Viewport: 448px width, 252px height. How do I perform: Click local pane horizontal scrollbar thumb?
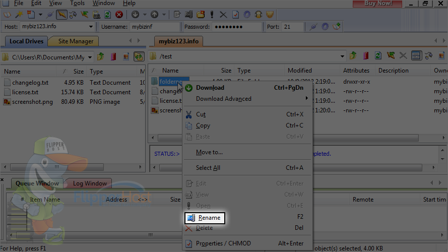pyautogui.click(x=57, y=167)
